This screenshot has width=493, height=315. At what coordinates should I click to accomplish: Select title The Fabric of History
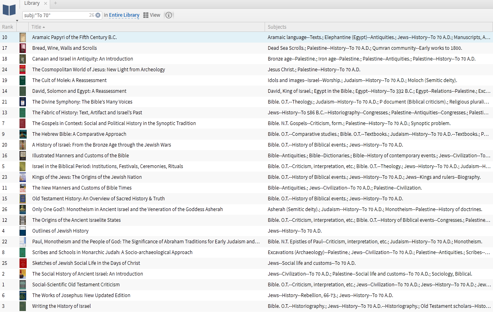(87, 113)
